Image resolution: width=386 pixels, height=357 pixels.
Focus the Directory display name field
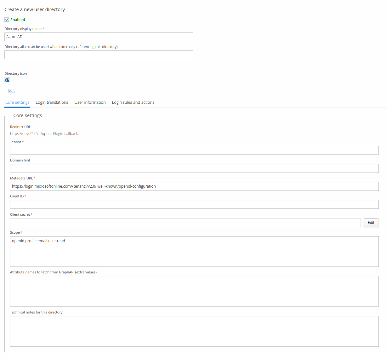(99, 37)
